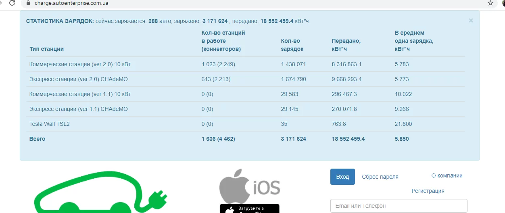
Task: Open the Регистрация link
Action: [428, 191]
